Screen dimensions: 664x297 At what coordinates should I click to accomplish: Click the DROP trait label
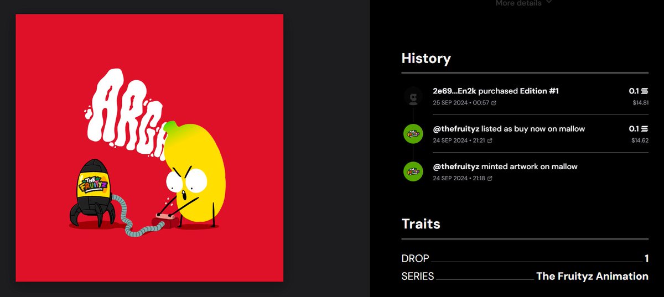[x=416, y=258]
